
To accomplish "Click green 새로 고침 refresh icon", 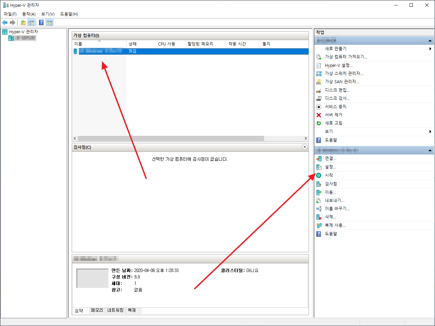I will coord(319,123).
